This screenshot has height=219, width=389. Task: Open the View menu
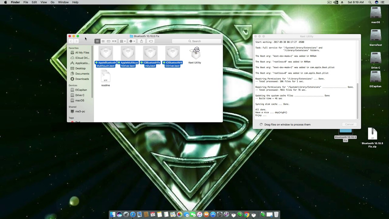[44, 2]
